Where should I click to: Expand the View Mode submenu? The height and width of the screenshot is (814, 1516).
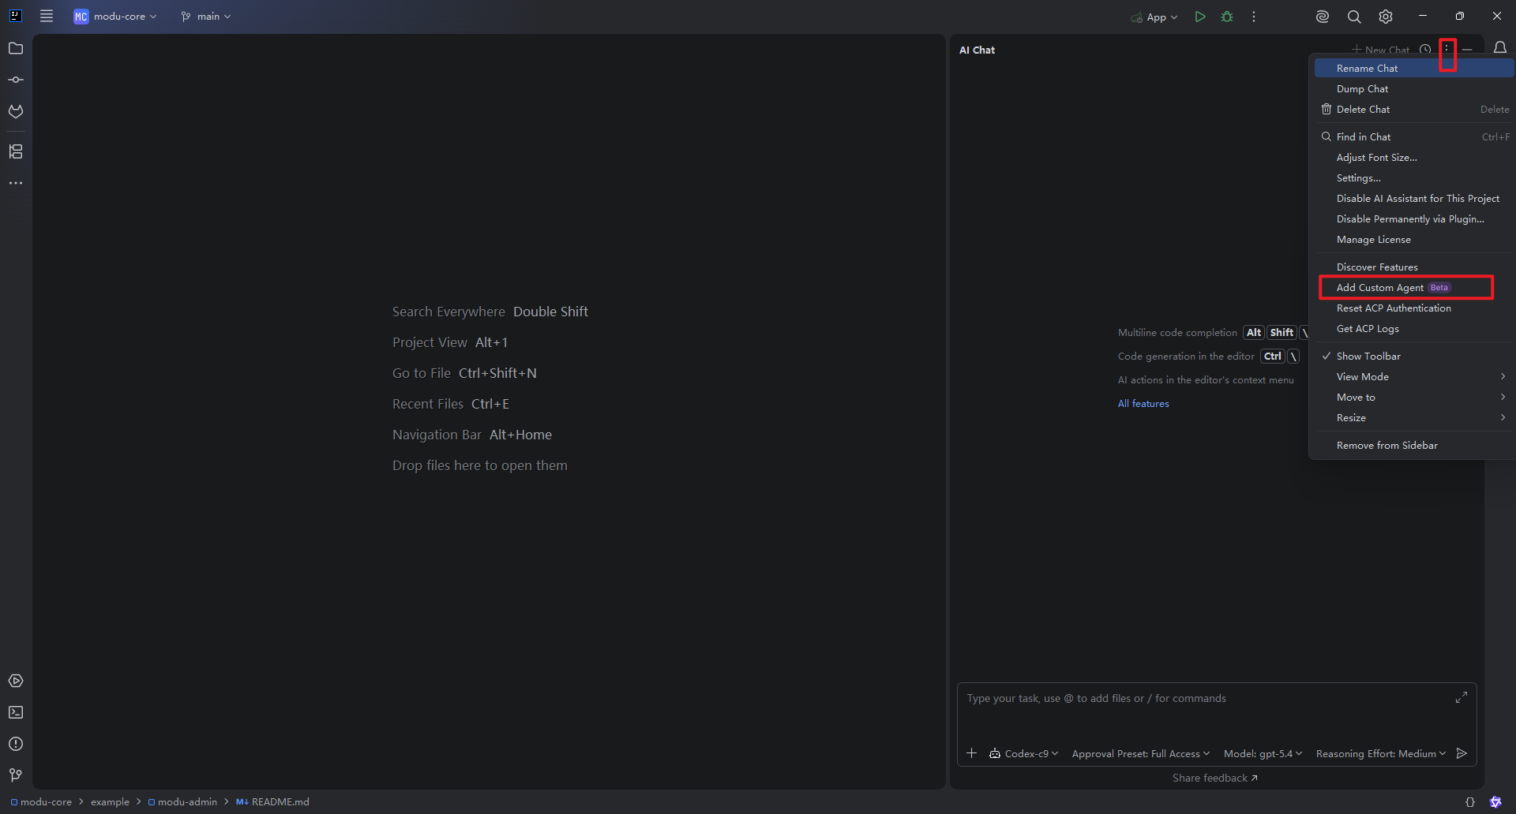tap(1412, 377)
